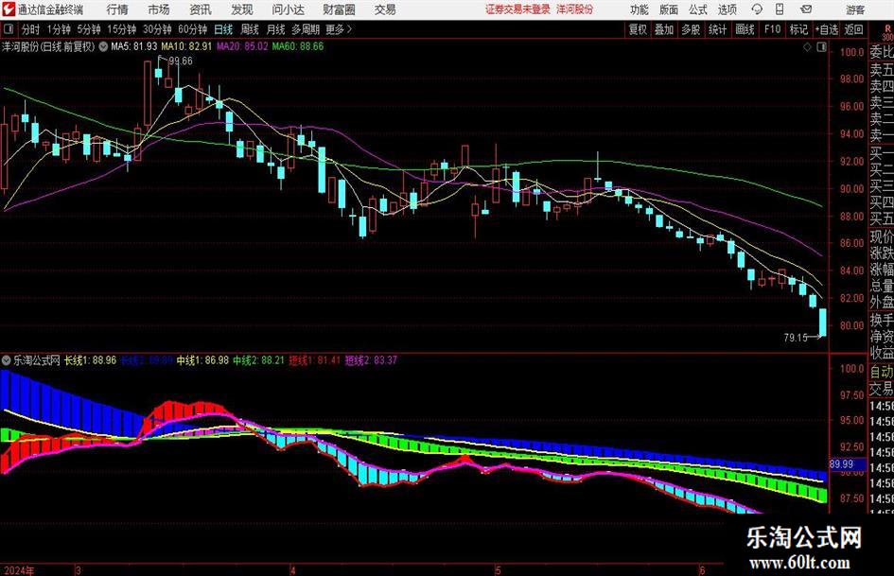Screen dimensions: 894x576
Task: Select the 日线 daily period tab
Action: point(223,29)
